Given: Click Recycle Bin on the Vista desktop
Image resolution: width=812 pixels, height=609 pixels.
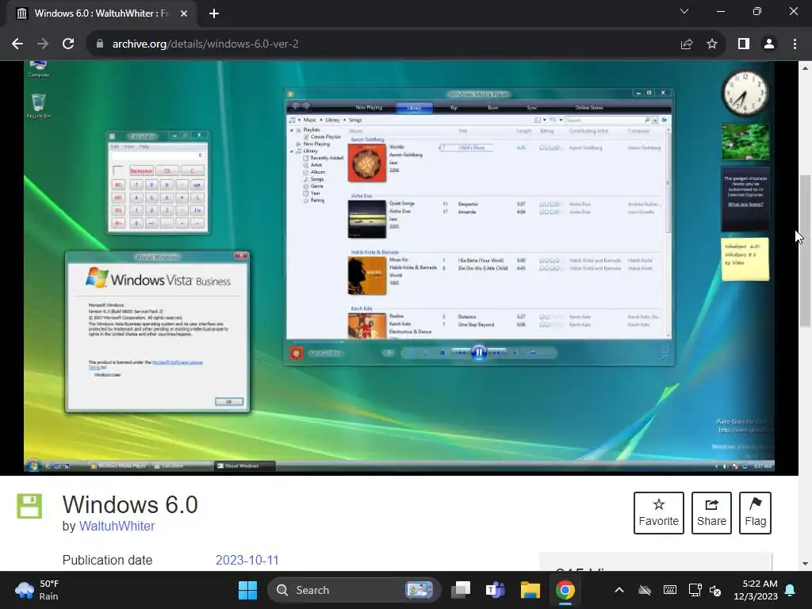Looking at the screenshot, I should click(x=38, y=106).
